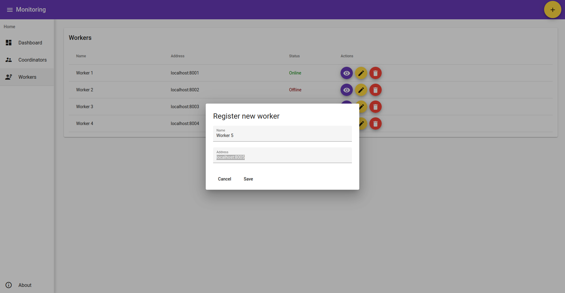Delete Worker 4 using the trash icon

[375, 124]
